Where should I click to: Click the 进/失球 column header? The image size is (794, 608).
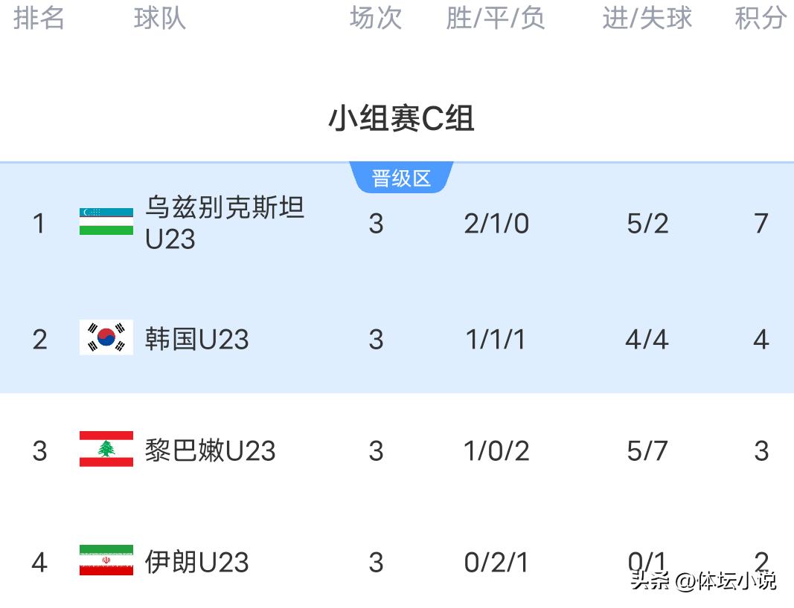pyautogui.click(x=647, y=18)
